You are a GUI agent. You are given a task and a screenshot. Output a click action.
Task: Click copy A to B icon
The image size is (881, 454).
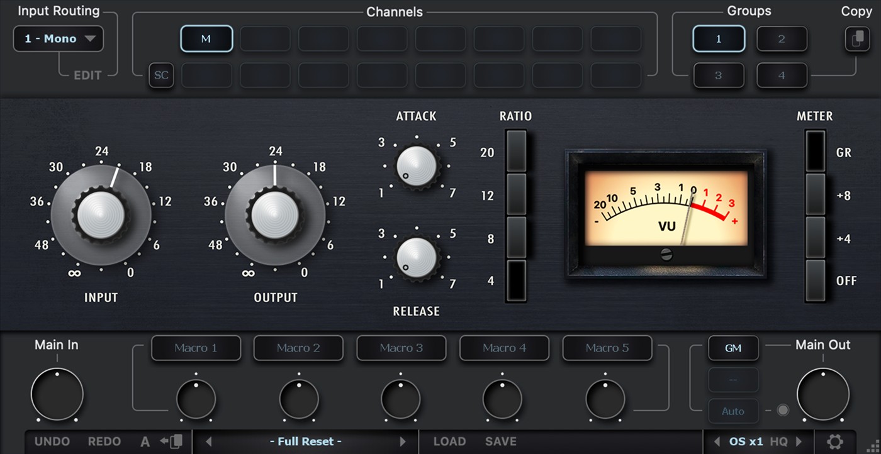171,441
